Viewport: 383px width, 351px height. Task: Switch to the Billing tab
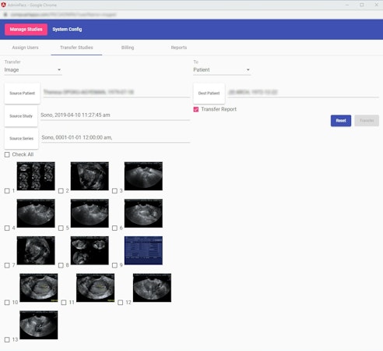(x=128, y=48)
